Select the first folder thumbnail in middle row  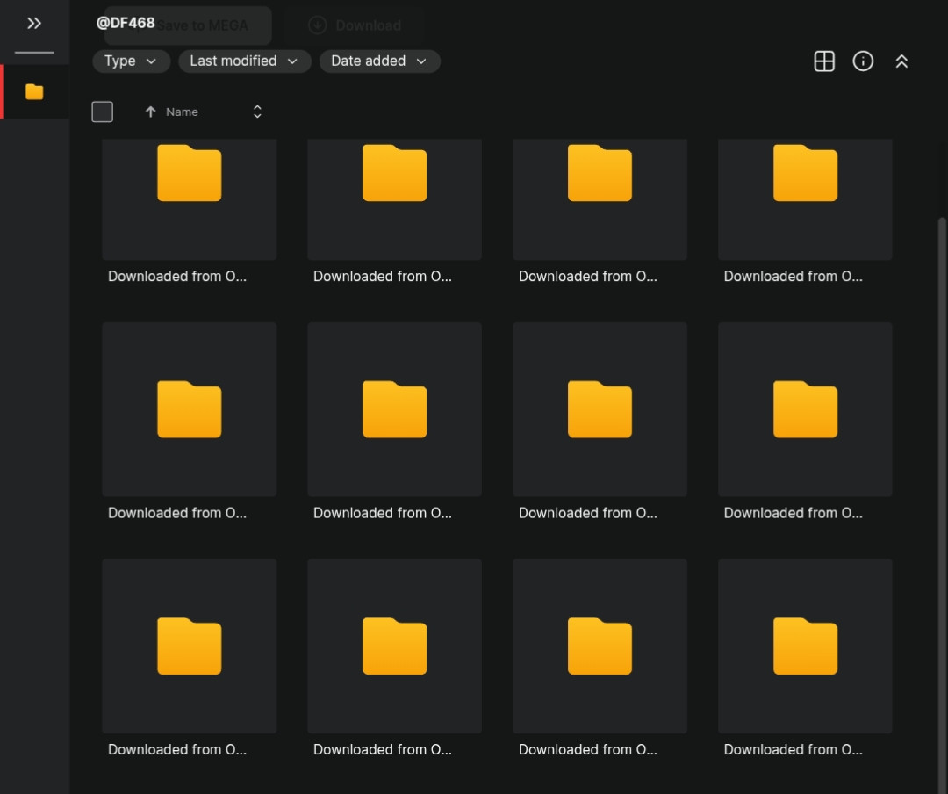coord(189,409)
